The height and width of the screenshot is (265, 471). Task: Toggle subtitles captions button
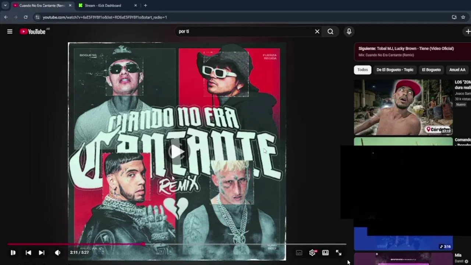click(299, 253)
